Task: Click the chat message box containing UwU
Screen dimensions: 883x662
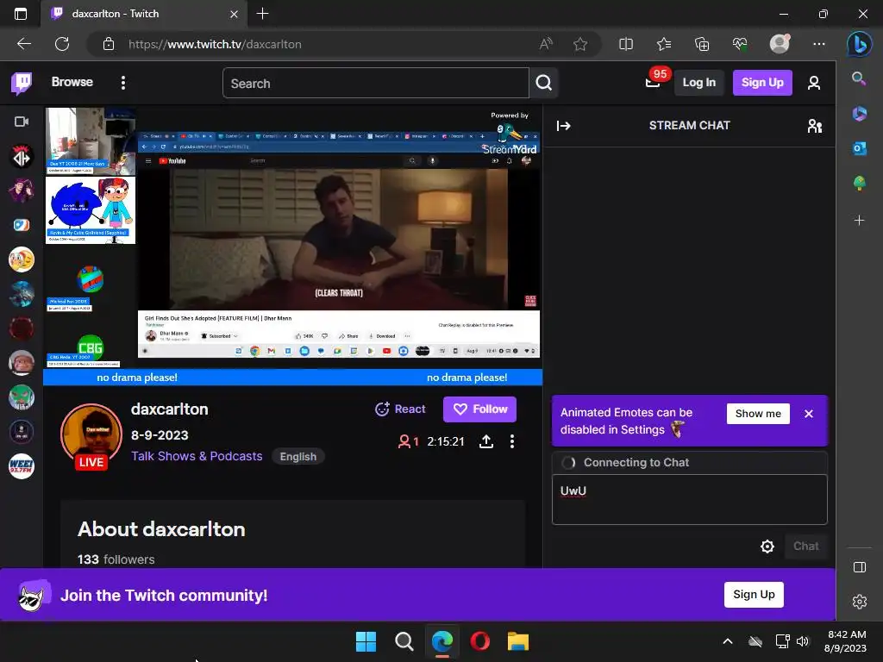Action: pyautogui.click(x=689, y=499)
